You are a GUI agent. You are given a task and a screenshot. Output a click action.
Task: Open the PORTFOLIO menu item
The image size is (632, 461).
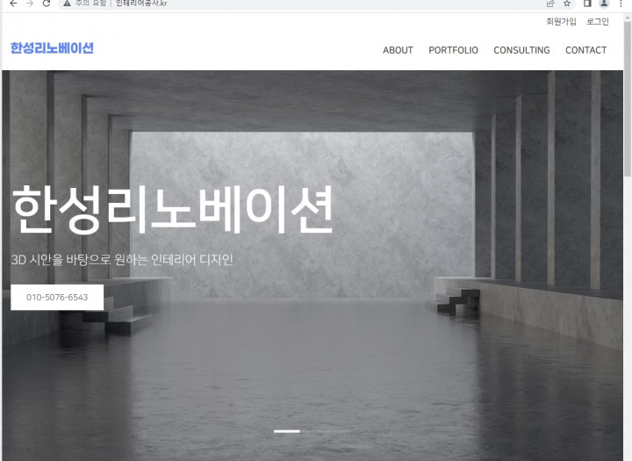[x=453, y=50]
